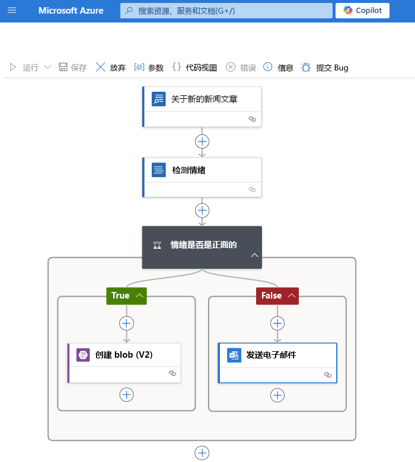
Task: Click the search magnifier icon
Action: 129,11
